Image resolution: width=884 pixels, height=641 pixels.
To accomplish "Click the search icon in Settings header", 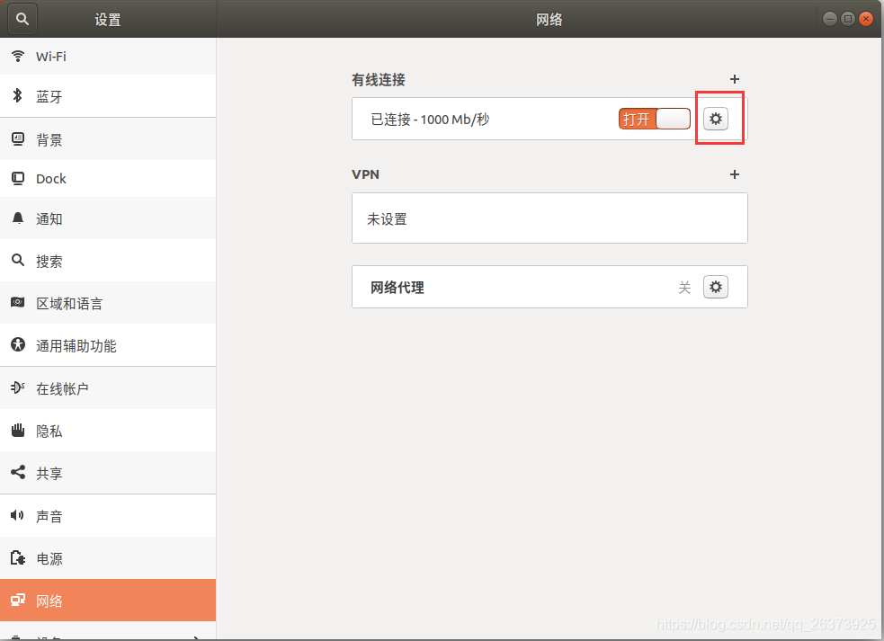I will pyautogui.click(x=22, y=19).
